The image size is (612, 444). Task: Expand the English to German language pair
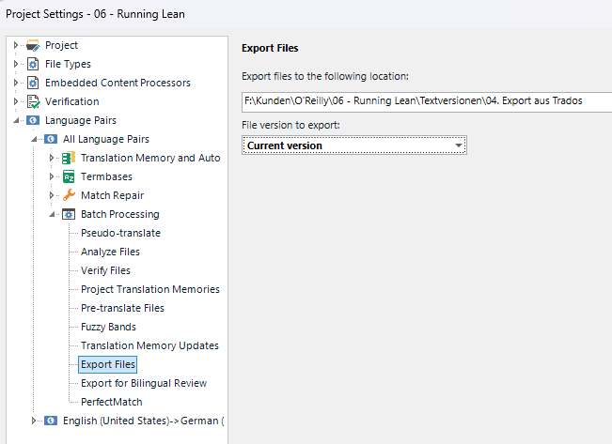[x=34, y=421]
